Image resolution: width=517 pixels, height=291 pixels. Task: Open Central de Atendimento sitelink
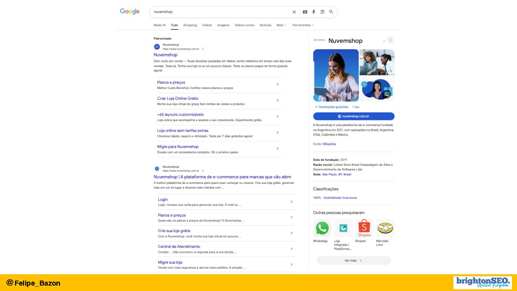tap(179, 246)
